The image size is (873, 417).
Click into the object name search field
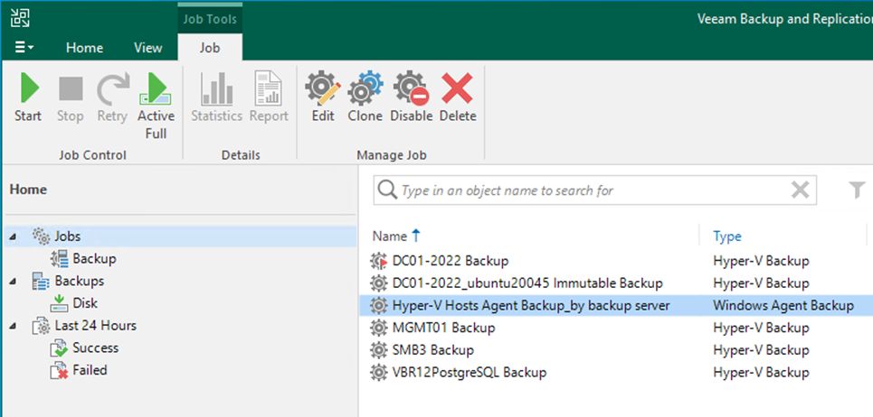pos(594,190)
